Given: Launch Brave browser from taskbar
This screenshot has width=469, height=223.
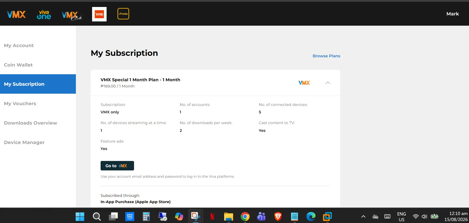Looking at the screenshot, I should tap(278, 217).
